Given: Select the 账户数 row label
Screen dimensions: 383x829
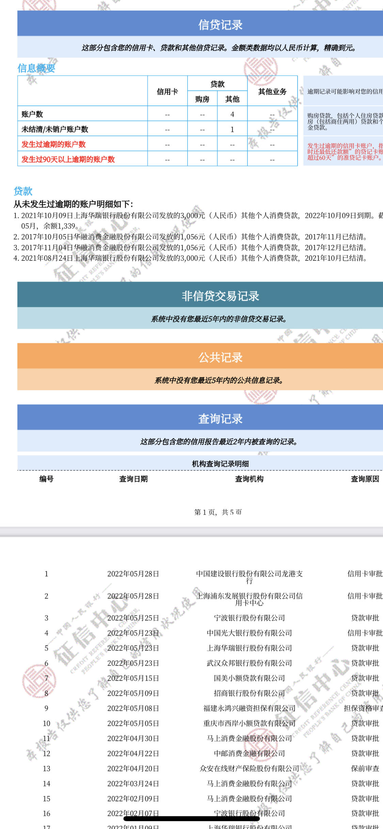Looking at the screenshot, I should coord(32,114).
